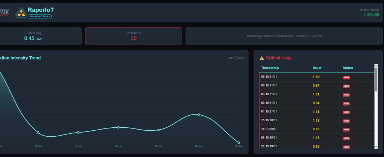Sort by the Status column header
The width and height of the screenshot is (384, 157).
pos(348,68)
